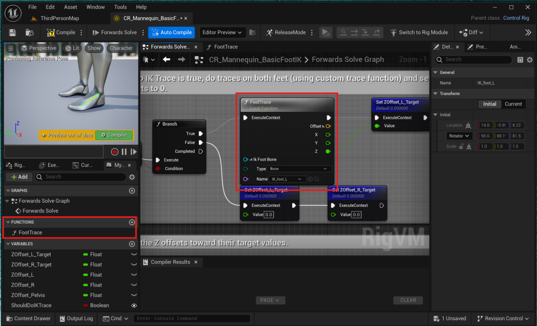Open the PAGE dropdown in Compiler Results
The width and height of the screenshot is (537, 326).
(270, 300)
